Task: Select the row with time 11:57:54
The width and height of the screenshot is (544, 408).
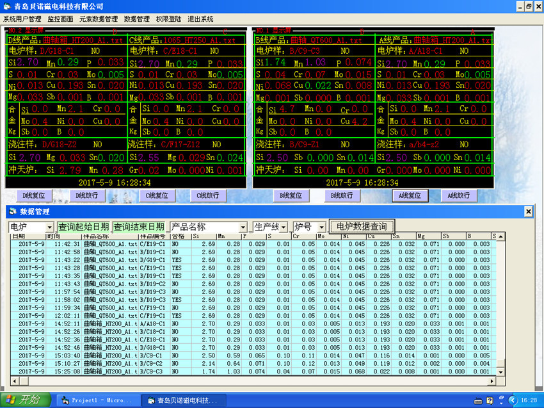Action: [253, 292]
